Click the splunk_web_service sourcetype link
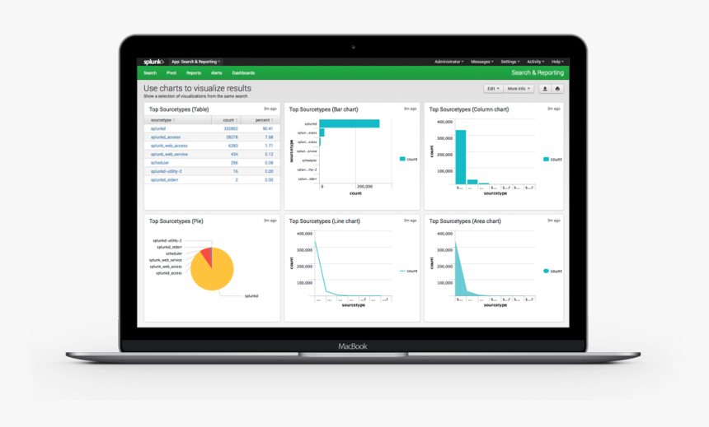The width and height of the screenshot is (709, 427). 169,155
